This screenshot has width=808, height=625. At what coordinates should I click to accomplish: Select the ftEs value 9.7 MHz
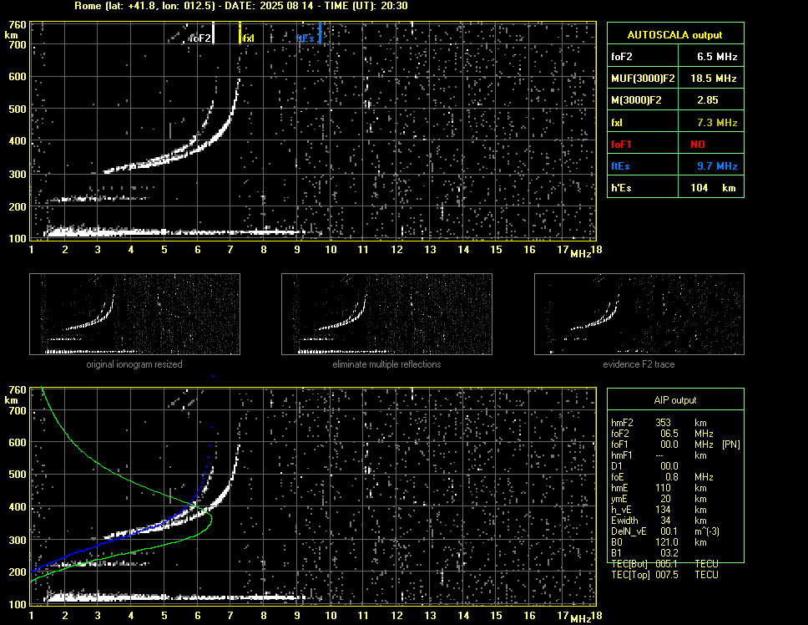point(717,166)
